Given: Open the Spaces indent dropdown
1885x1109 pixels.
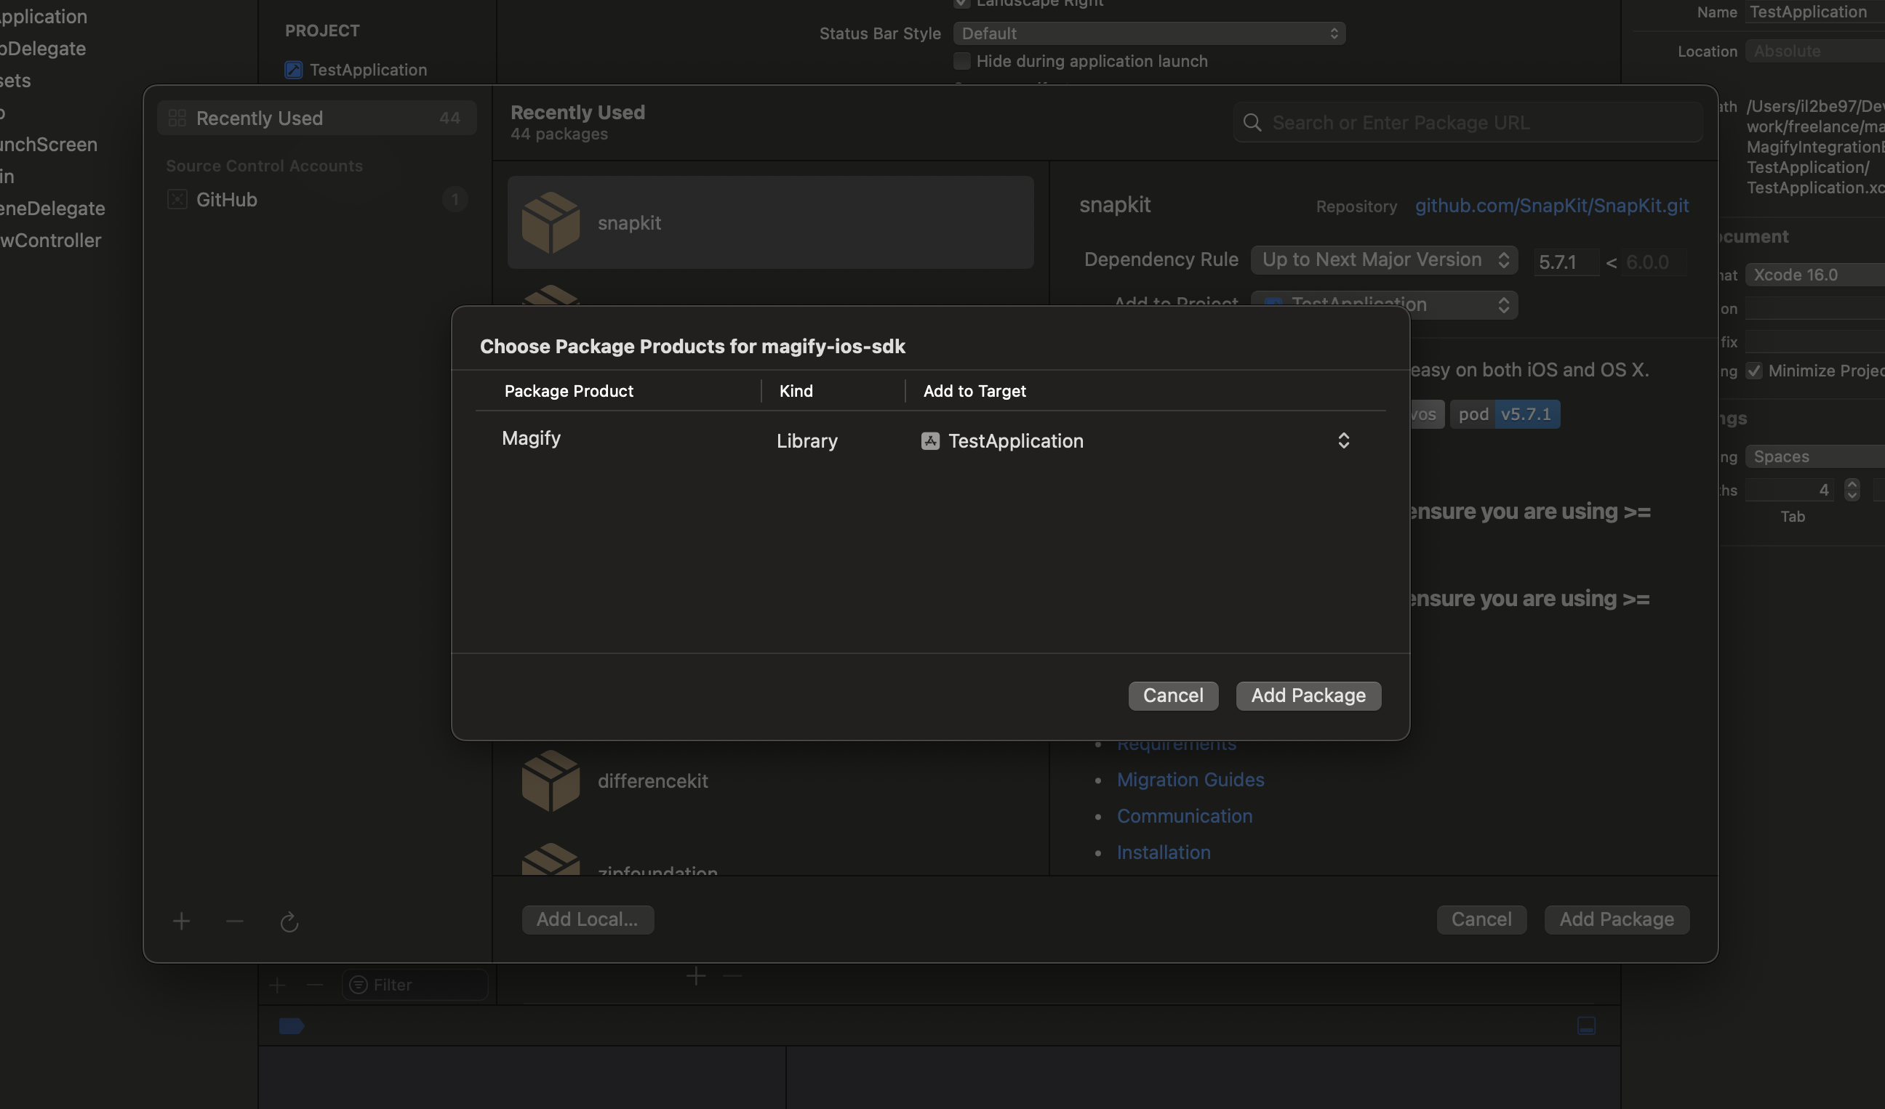Looking at the screenshot, I should coord(1814,456).
